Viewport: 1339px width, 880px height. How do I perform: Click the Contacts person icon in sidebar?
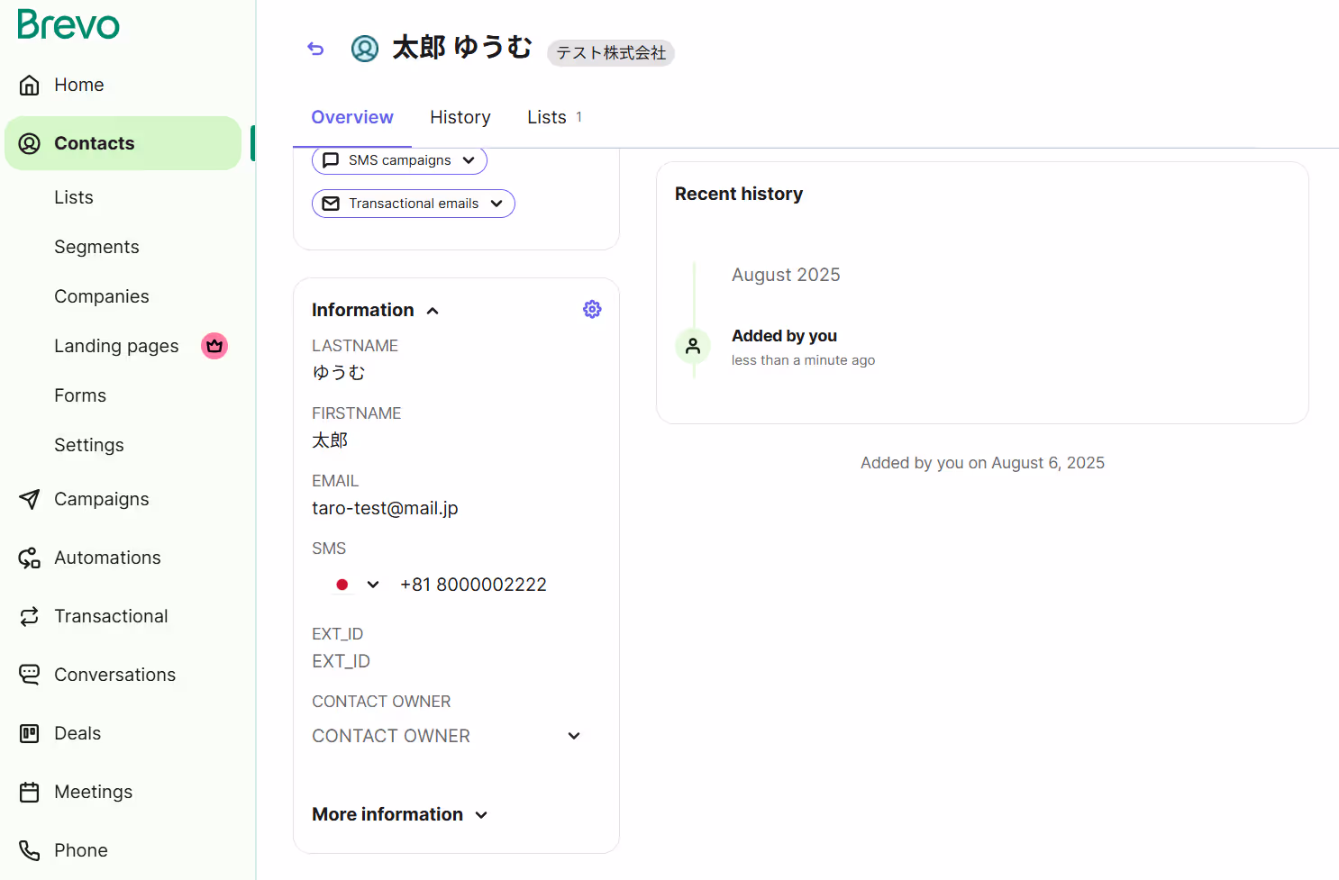point(30,143)
